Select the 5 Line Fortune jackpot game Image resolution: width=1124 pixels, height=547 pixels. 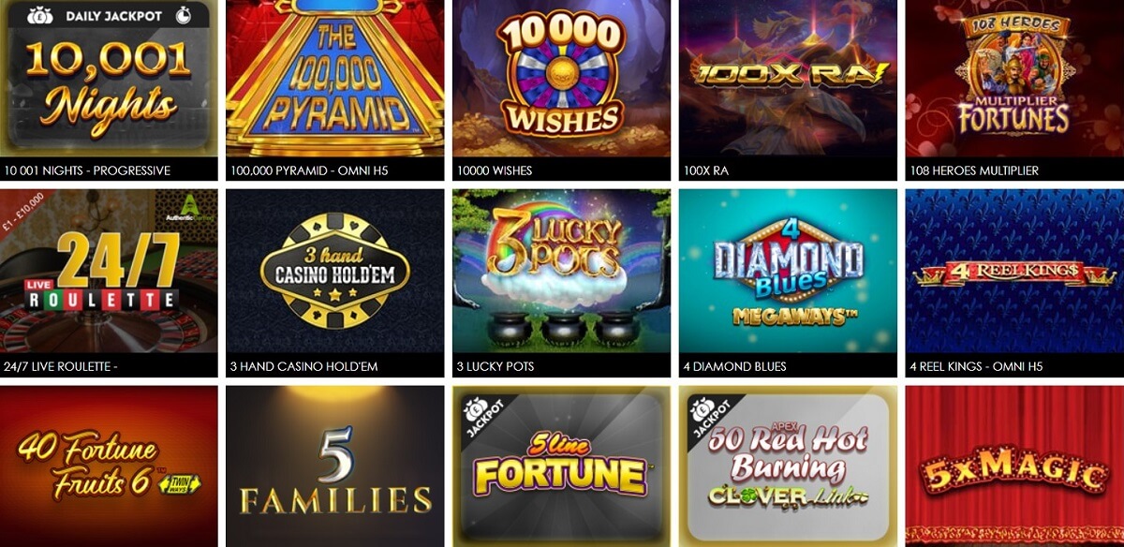(561, 466)
